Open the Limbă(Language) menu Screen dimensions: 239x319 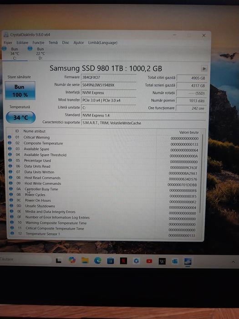pos(102,43)
